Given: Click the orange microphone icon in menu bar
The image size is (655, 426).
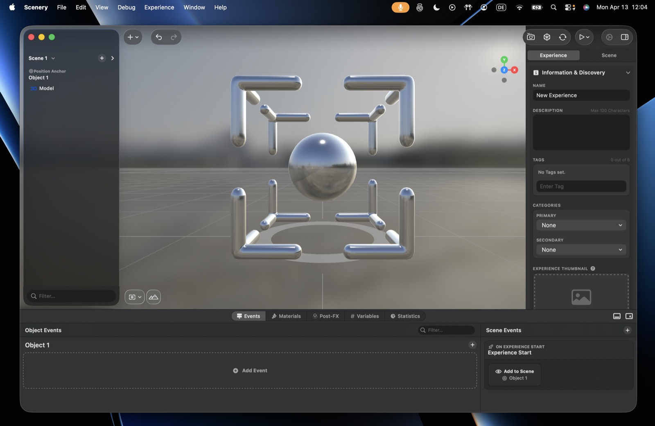Looking at the screenshot, I should tap(400, 7).
